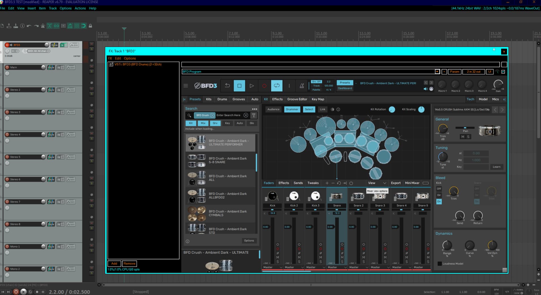
Task: Set Kick bleed to Off
Action: (439, 189)
